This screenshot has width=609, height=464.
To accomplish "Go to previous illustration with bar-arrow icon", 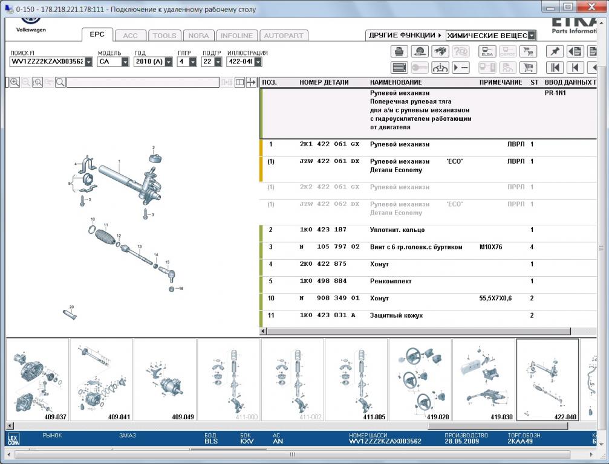I will point(575,68).
